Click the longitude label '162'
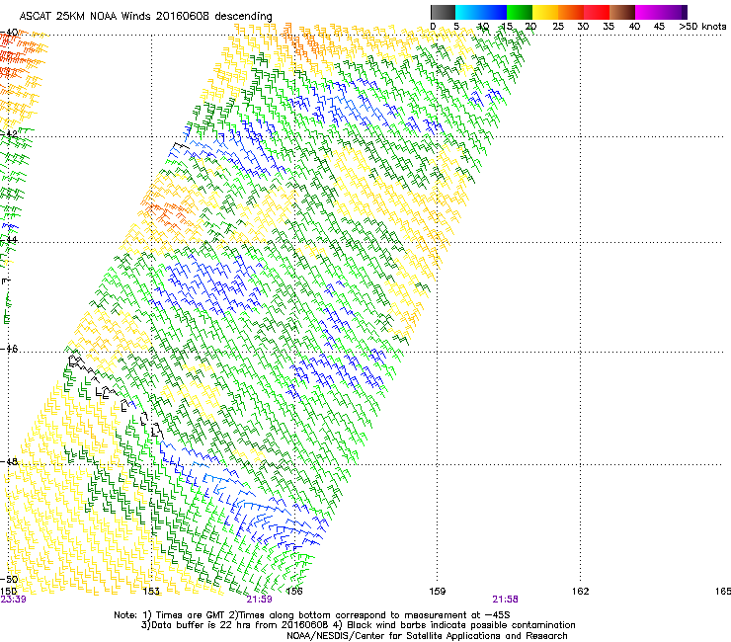 click(581, 592)
